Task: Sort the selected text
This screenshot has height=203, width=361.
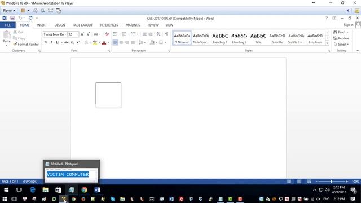Action: [159, 34]
